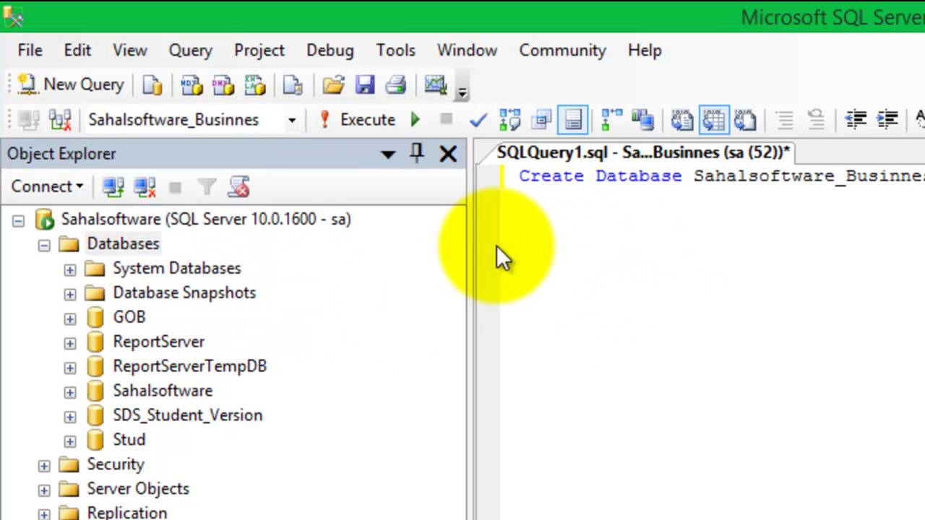This screenshot has height=520, width=925.
Task: Display the Estimated Execution Plan
Action: coord(509,119)
